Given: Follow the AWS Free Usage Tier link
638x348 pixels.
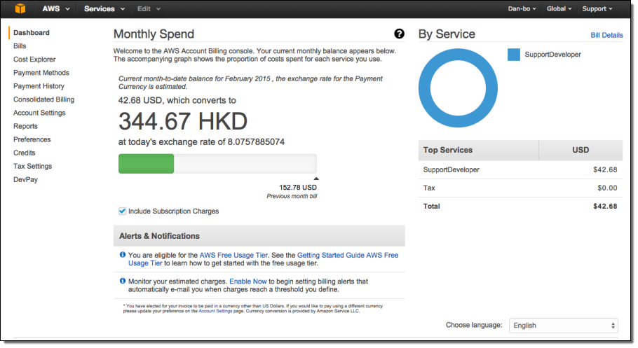Looking at the screenshot, I should click(233, 256).
